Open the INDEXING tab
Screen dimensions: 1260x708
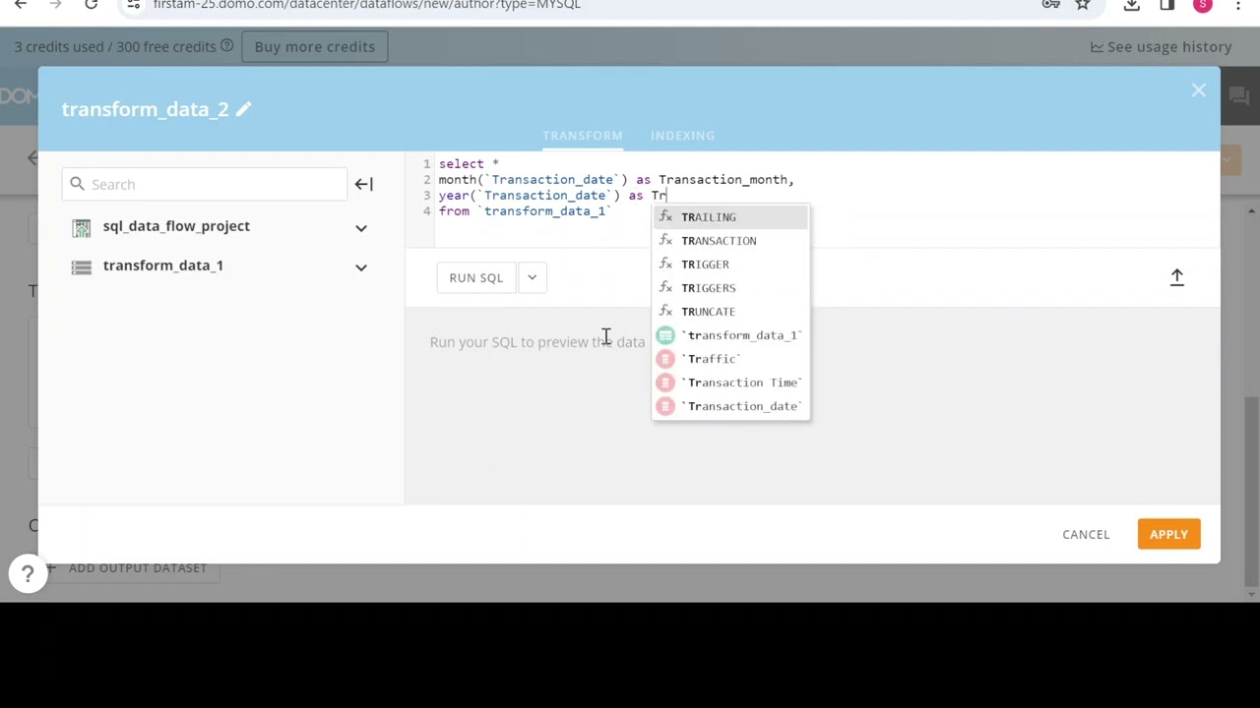pos(682,136)
